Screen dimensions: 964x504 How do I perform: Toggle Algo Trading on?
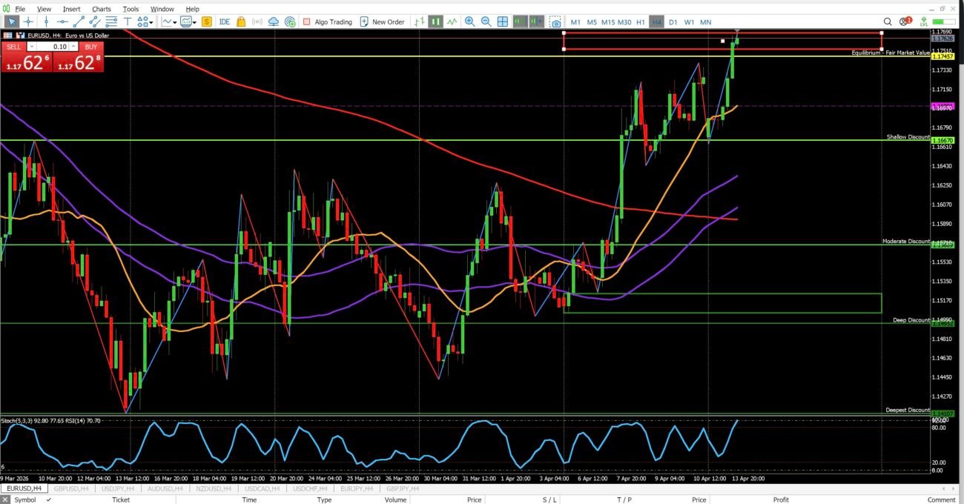pyautogui.click(x=327, y=22)
